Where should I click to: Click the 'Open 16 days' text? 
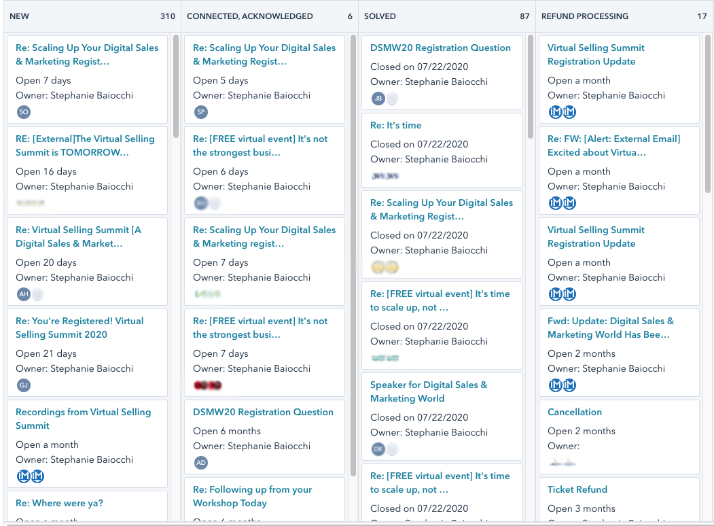click(x=46, y=171)
